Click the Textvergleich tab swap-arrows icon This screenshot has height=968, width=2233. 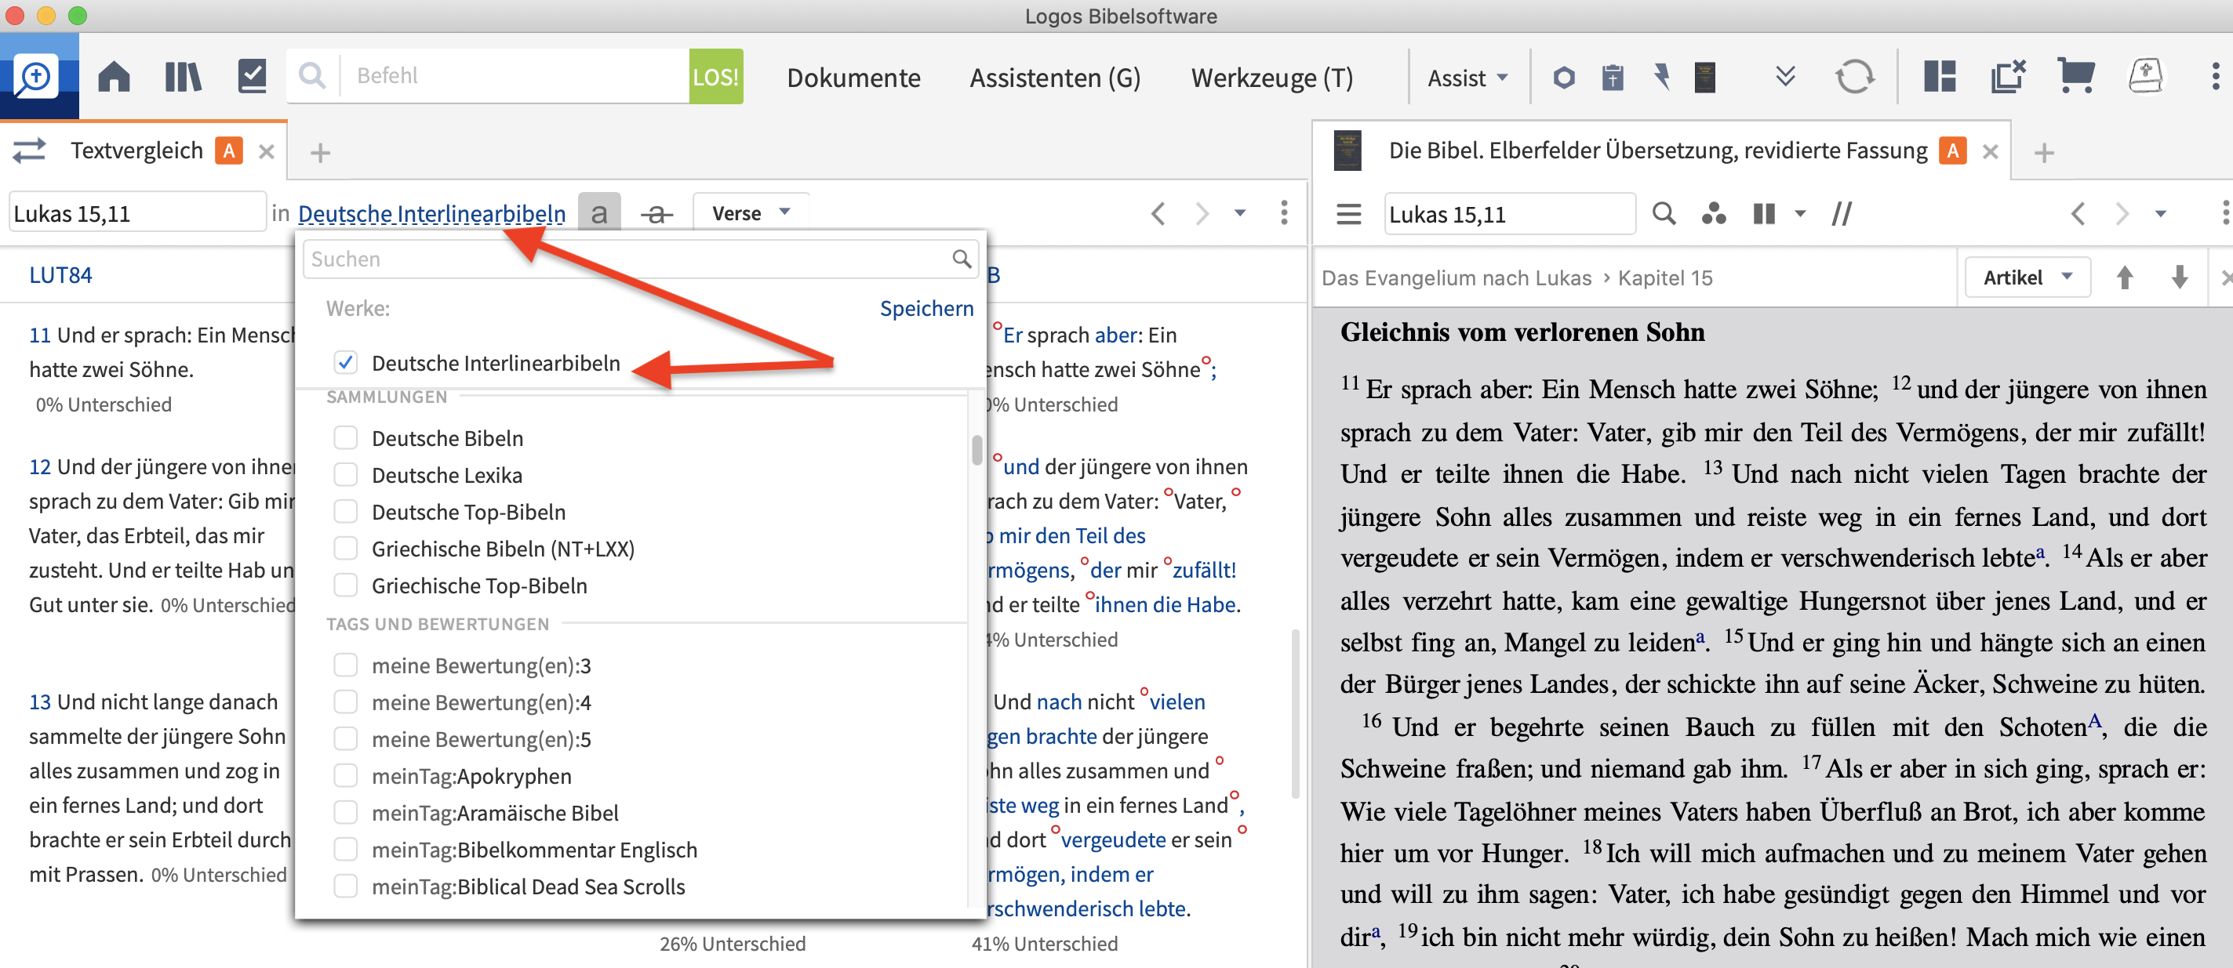click(x=30, y=150)
